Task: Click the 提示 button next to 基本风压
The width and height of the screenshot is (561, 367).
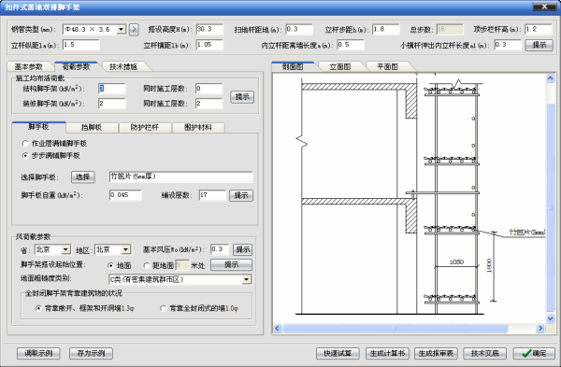Action: tap(242, 249)
